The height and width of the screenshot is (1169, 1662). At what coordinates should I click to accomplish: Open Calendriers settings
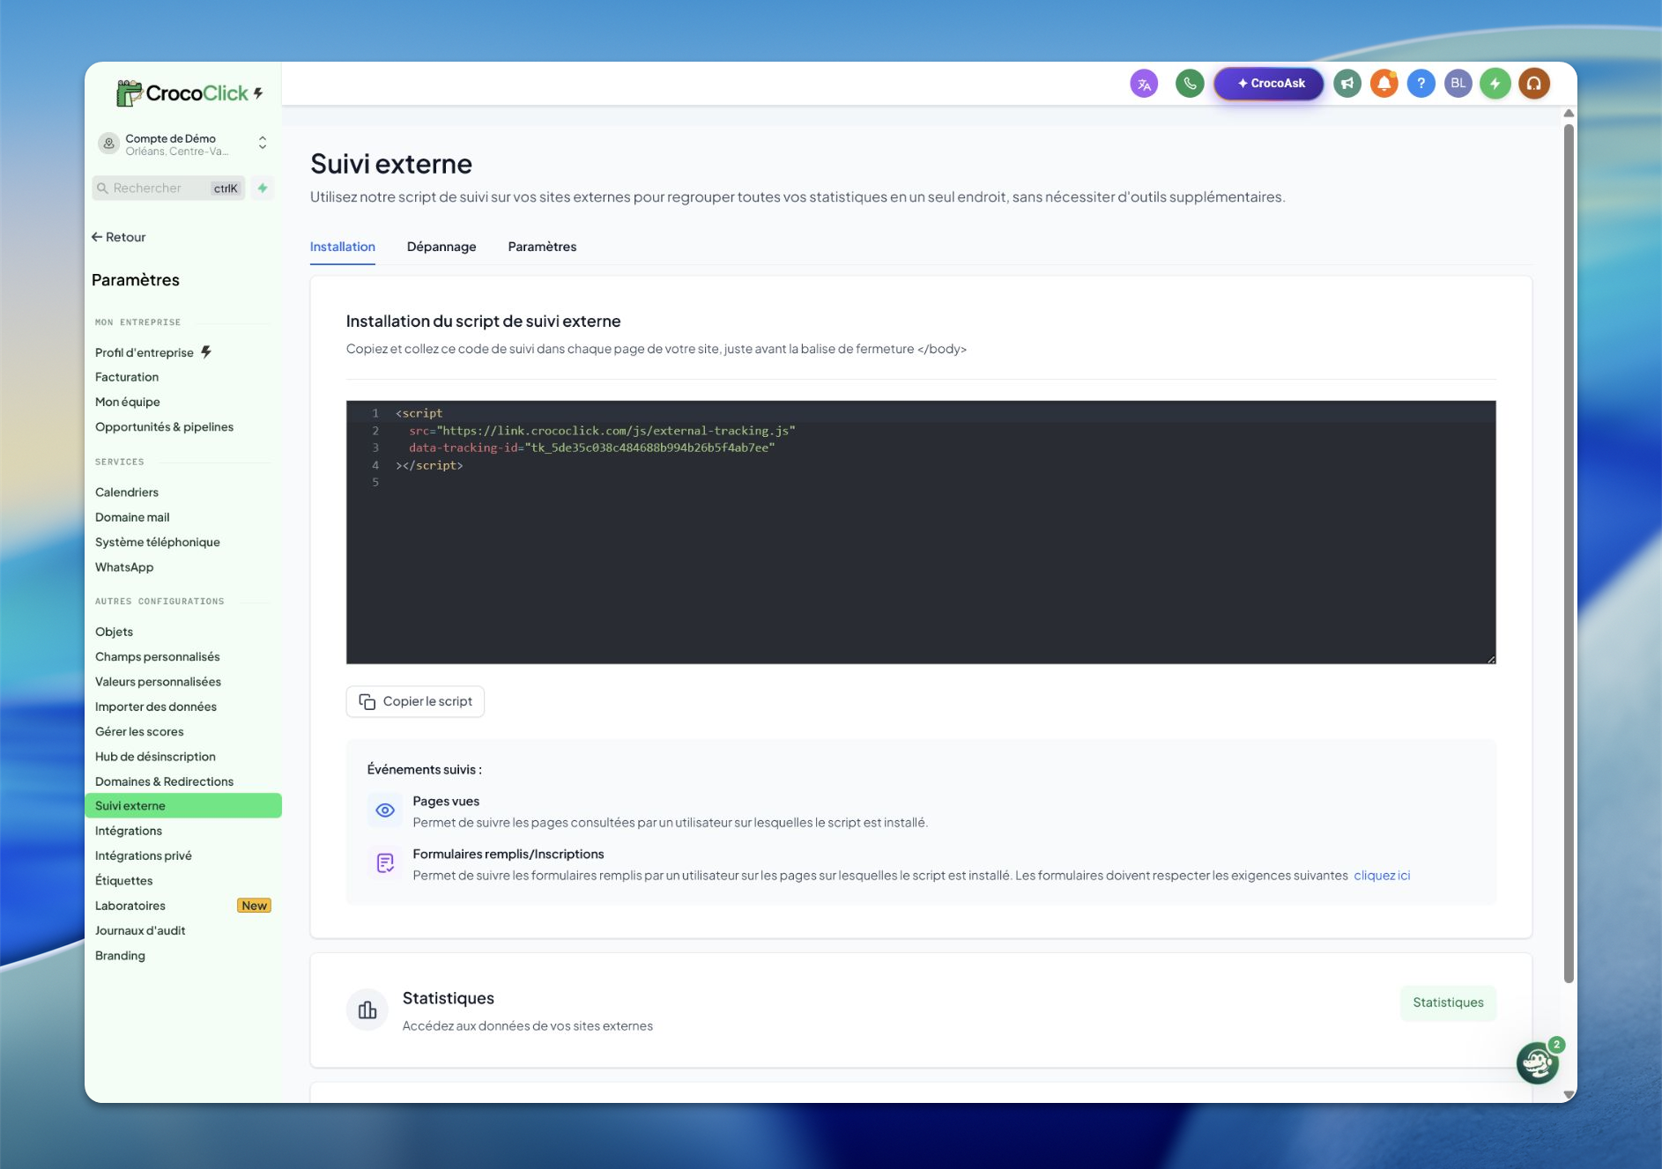[127, 492]
